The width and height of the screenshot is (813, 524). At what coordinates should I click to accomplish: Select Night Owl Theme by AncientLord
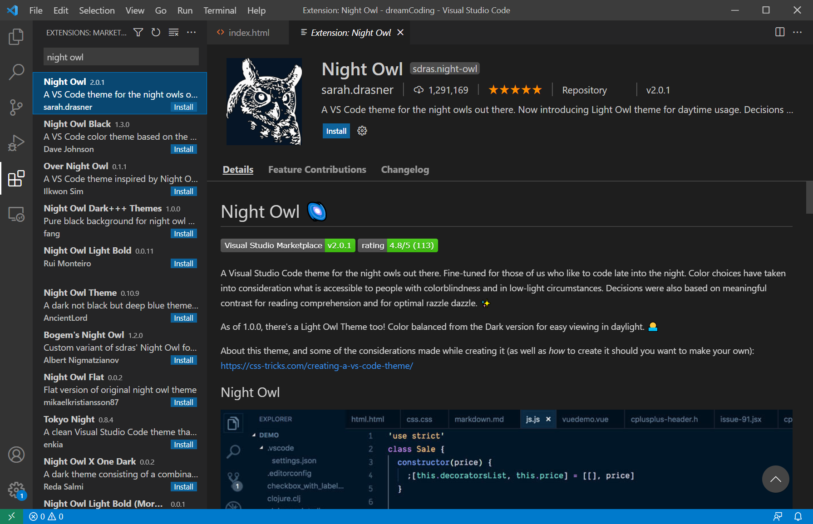click(x=120, y=305)
